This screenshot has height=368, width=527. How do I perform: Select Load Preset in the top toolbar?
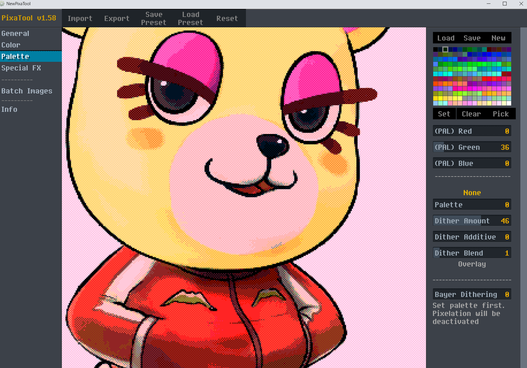[x=191, y=18]
